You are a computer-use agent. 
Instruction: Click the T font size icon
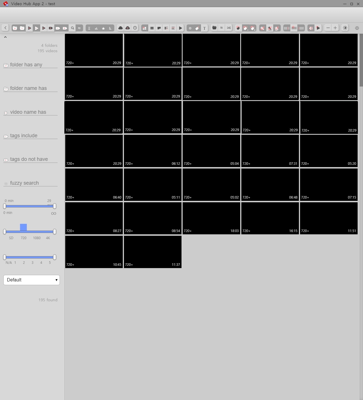tap(204, 28)
